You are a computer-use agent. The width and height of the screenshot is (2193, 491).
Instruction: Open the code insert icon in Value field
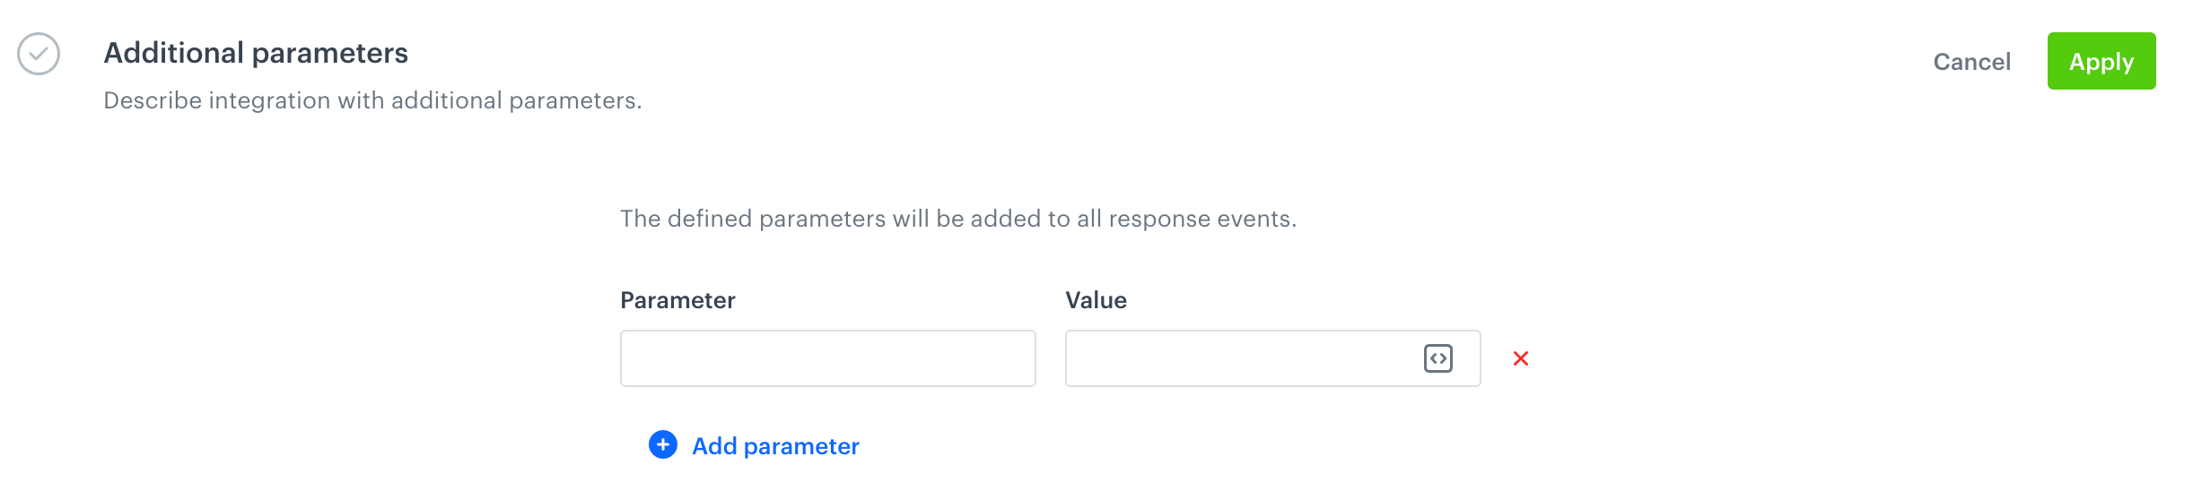[x=1437, y=358]
